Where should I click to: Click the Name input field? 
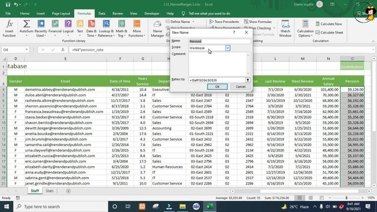click(x=220, y=41)
